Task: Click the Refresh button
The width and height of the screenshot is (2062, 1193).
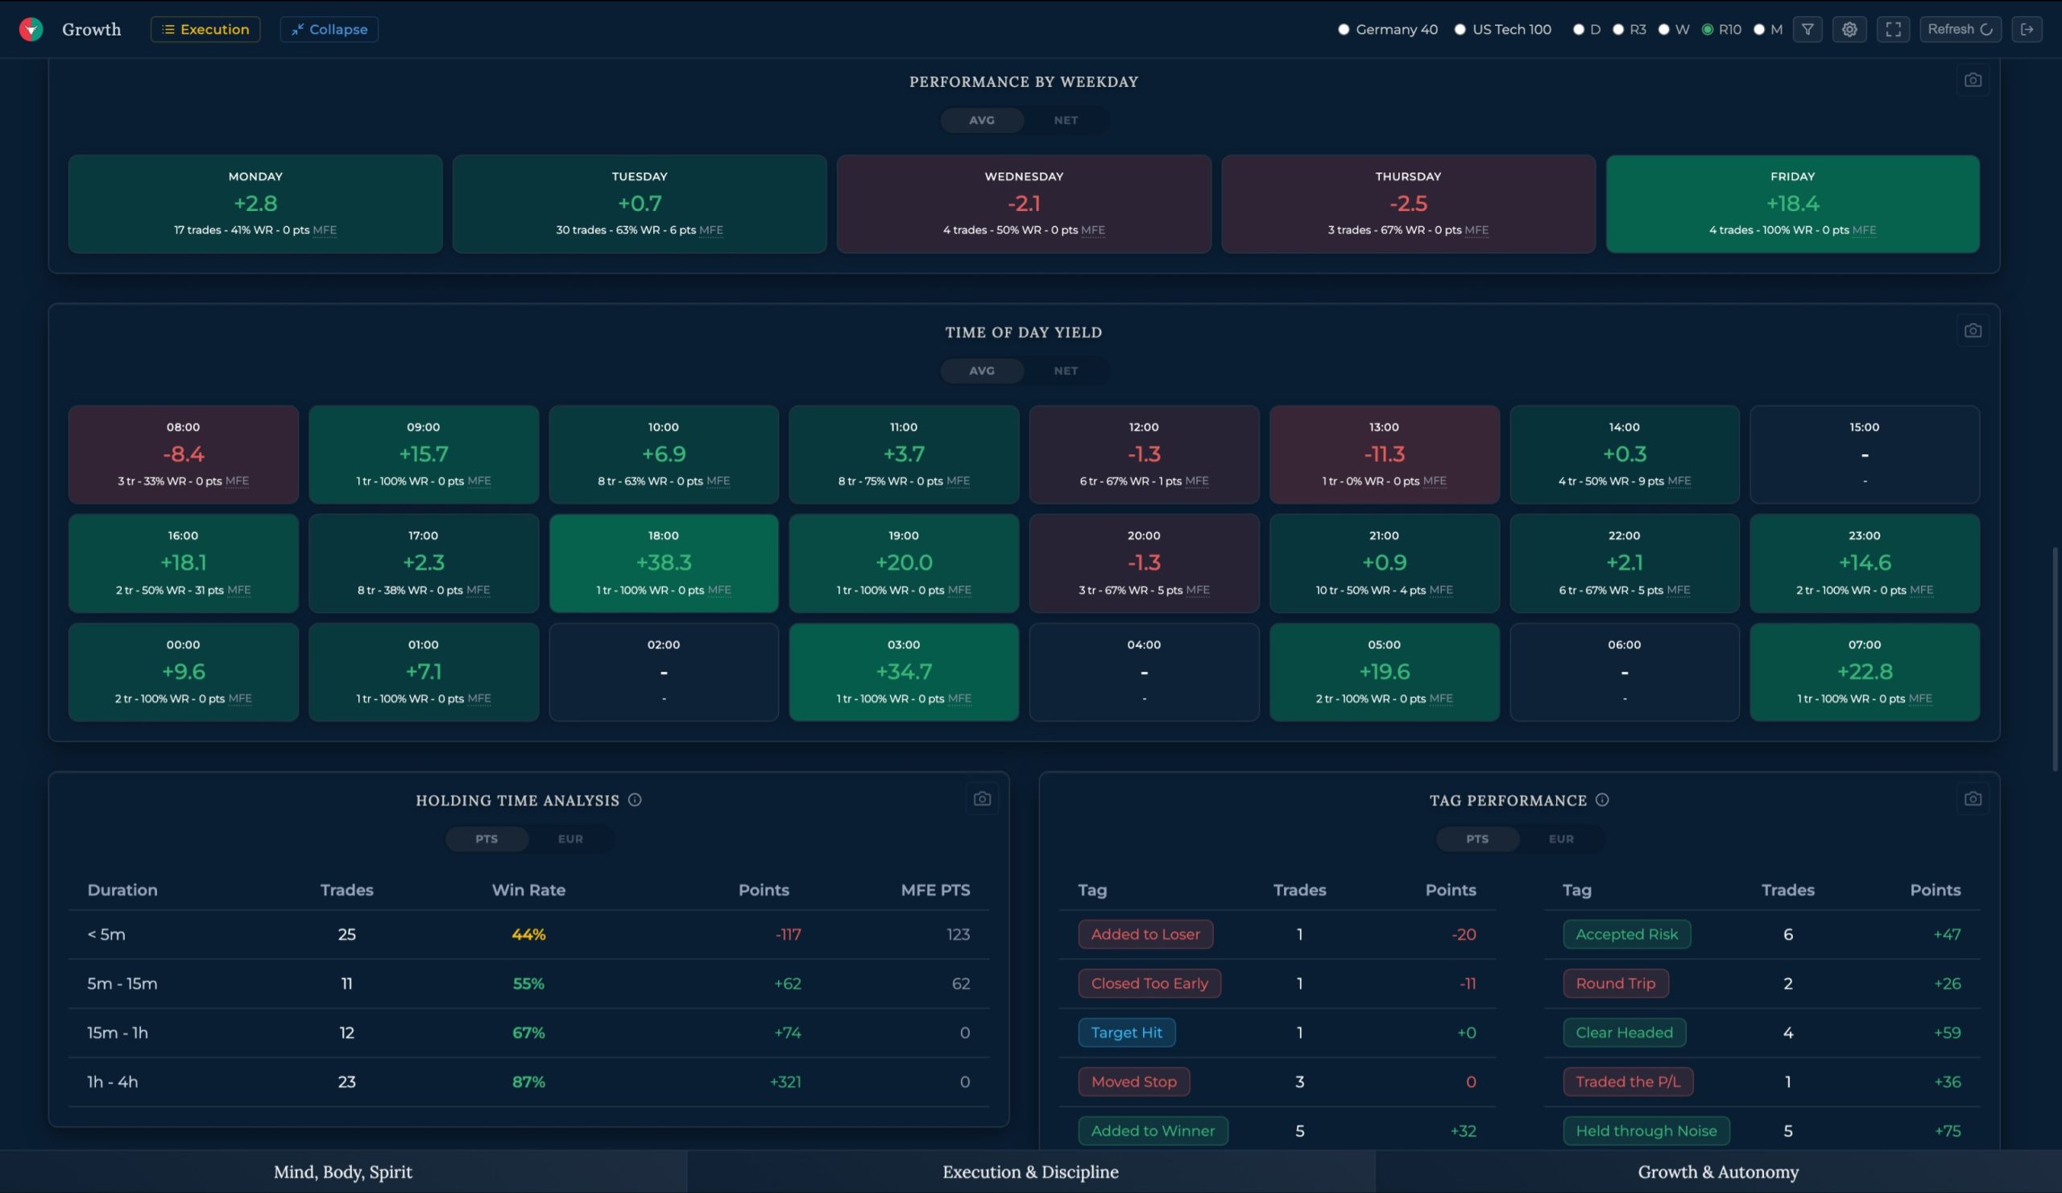Action: point(1960,30)
